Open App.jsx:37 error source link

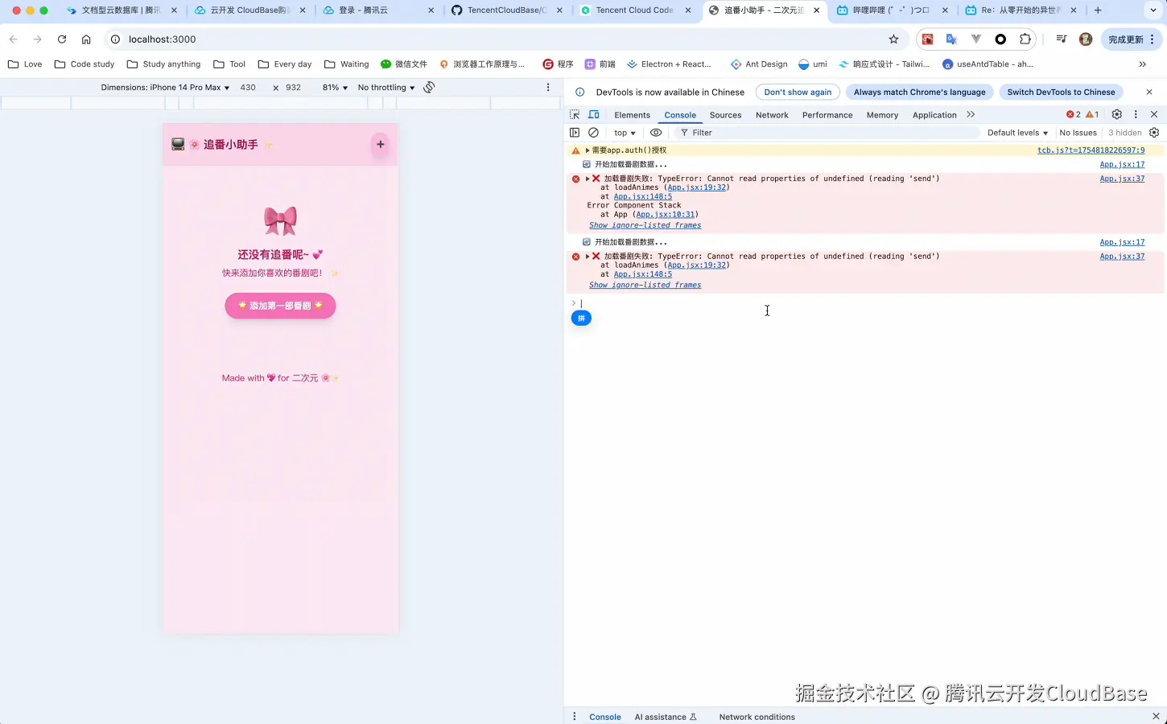(x=1122, y=179)
